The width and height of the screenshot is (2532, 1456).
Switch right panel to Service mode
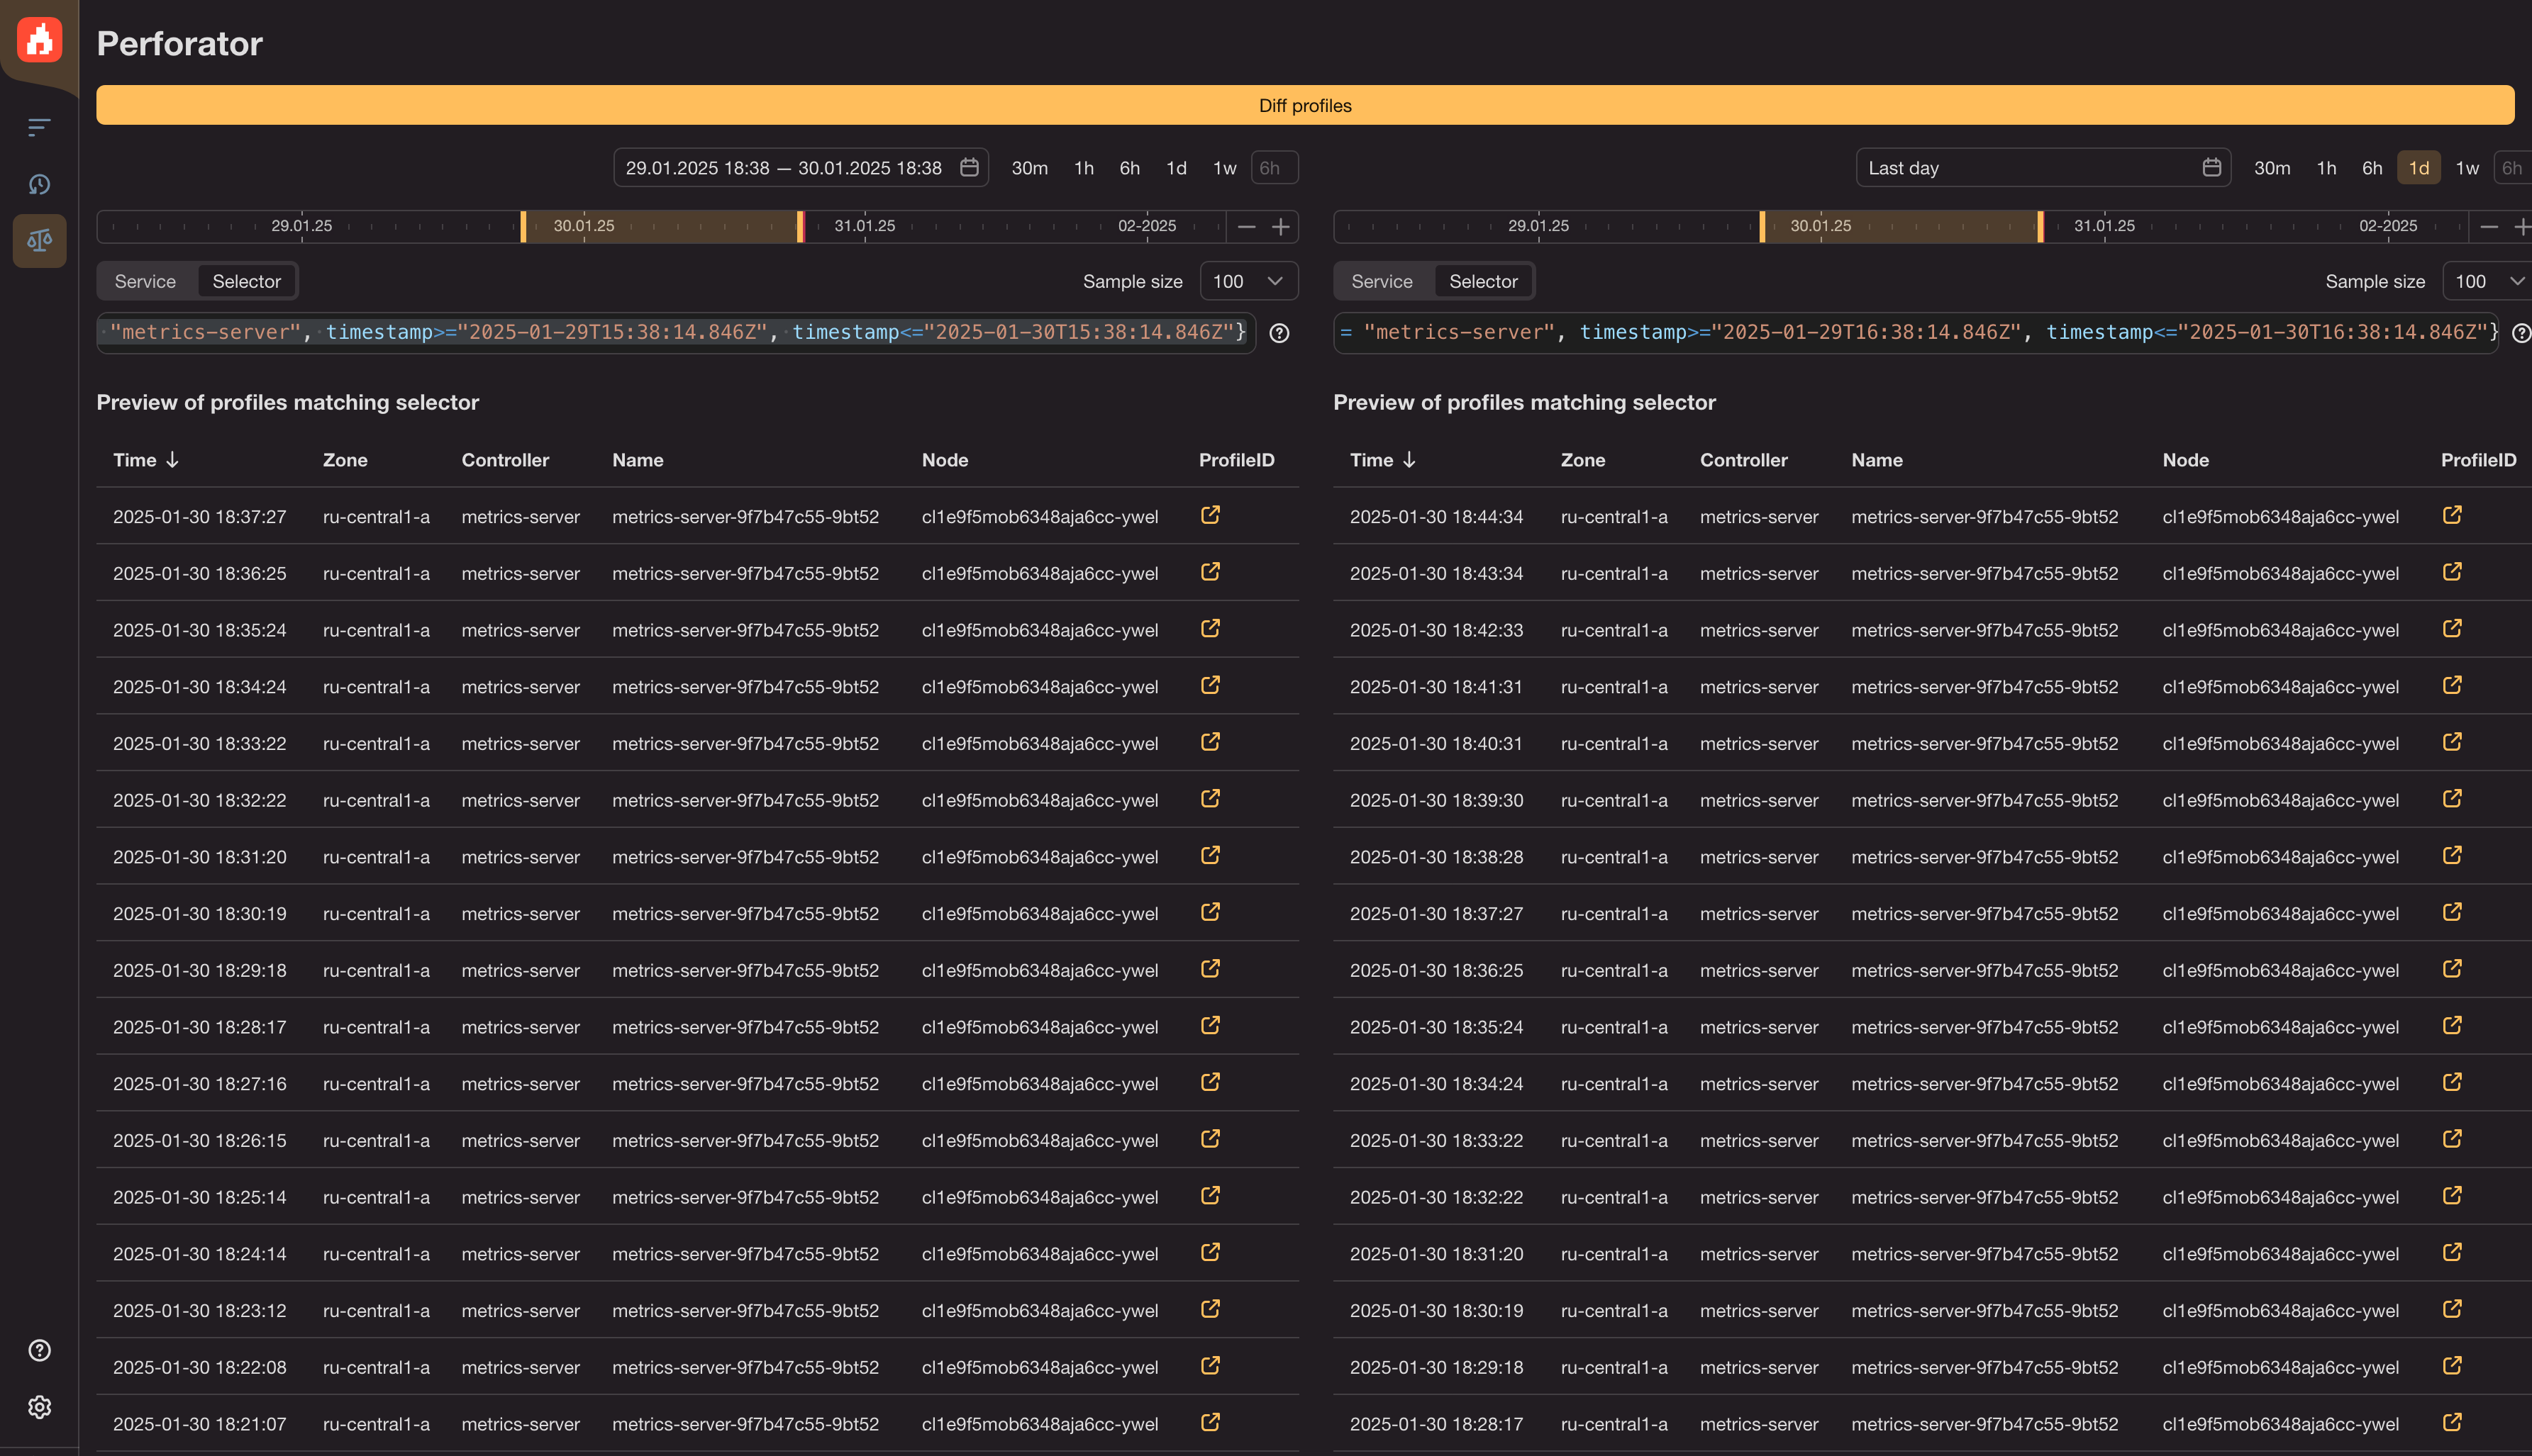[1382, 281]
